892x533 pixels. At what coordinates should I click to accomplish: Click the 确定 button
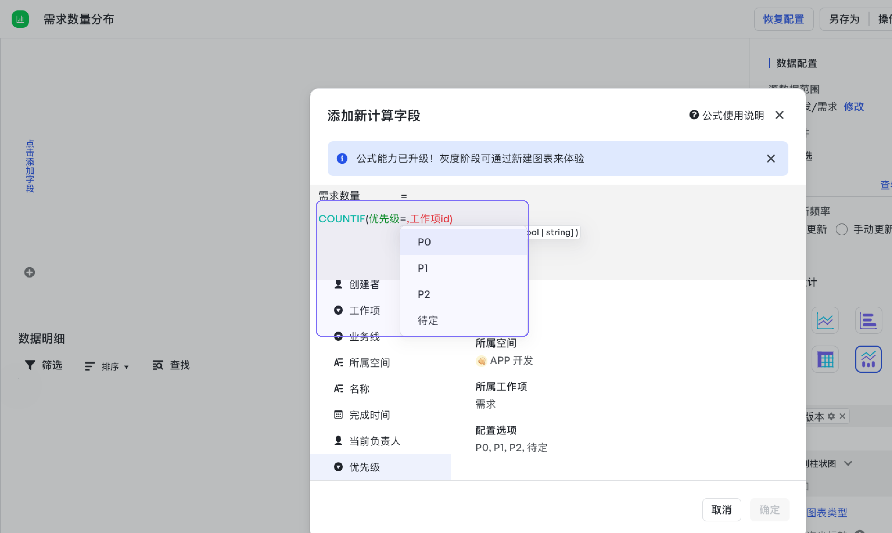[x=770, y=510]
